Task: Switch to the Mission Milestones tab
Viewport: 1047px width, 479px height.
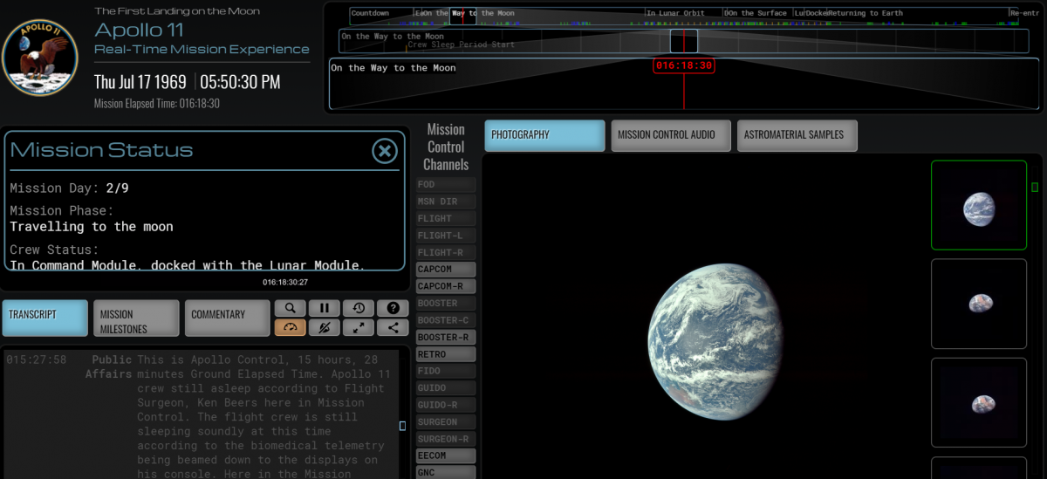Action: click(x=136, y=319)
